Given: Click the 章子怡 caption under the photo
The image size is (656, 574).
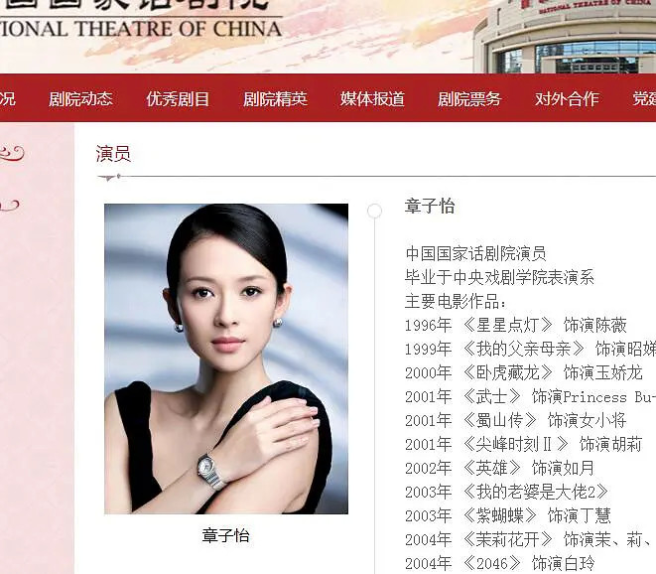Looking at the screenshot, I should pos(225,535).
